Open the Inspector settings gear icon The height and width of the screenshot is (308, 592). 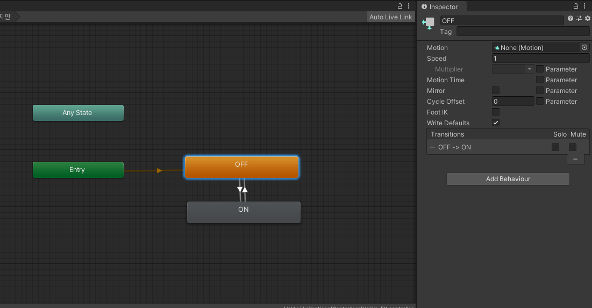(588, 18)
